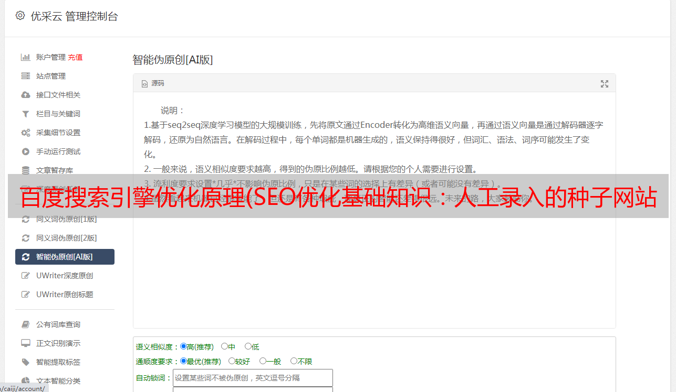Click the gear icon beside 优采云 管理控制台
The width and height of the screenshot is (676, 392).
(20, 16)
